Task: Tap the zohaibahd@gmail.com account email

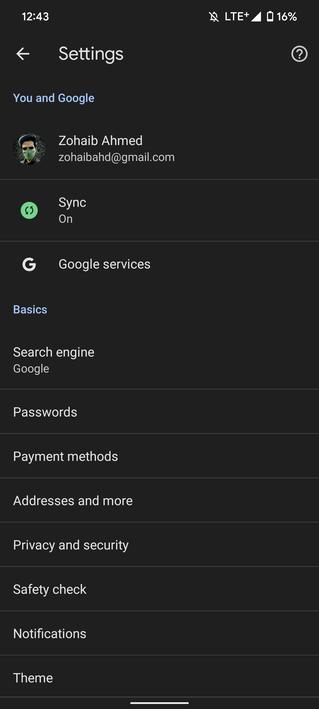Action: pyautogui.click(x=116, y=157)
